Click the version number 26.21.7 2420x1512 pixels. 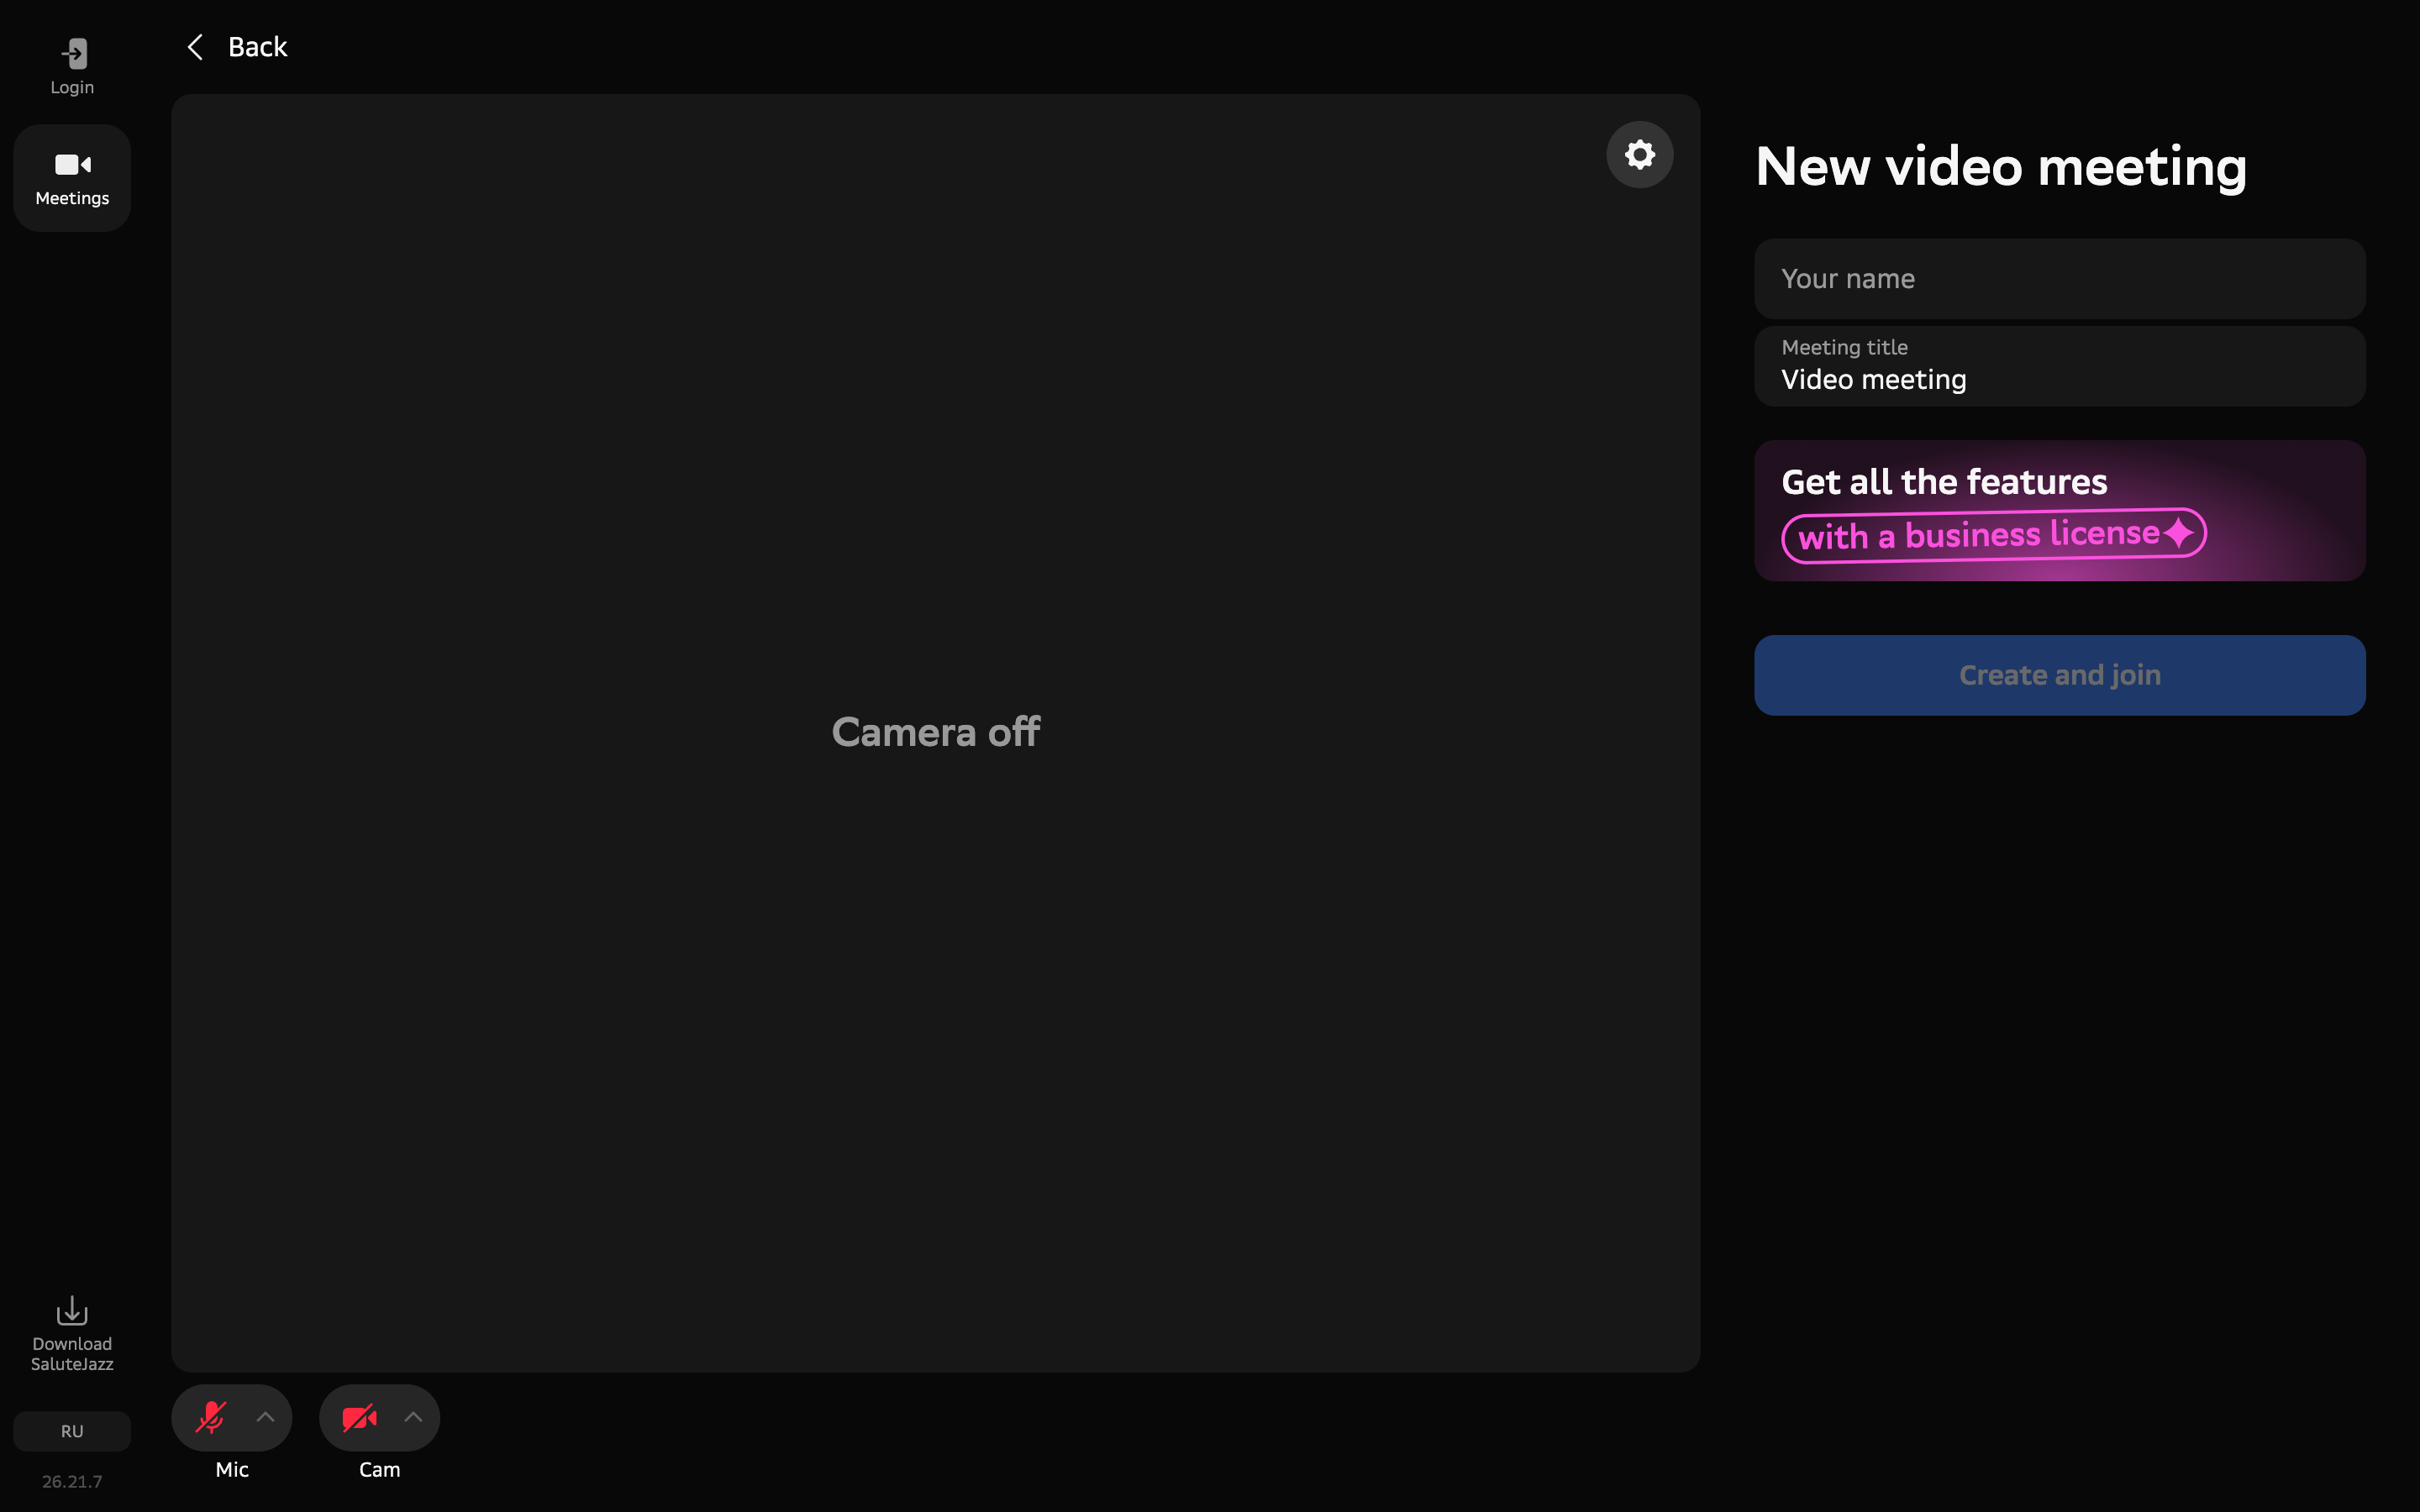coord(72,1481)
